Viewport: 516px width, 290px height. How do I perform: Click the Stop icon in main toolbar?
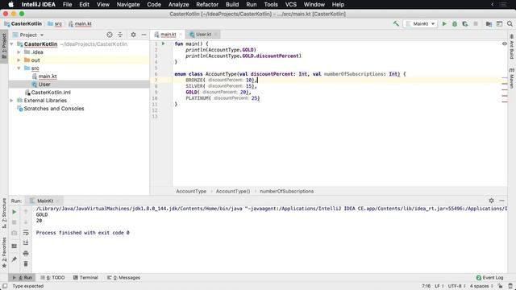click(x=476, y=23)
